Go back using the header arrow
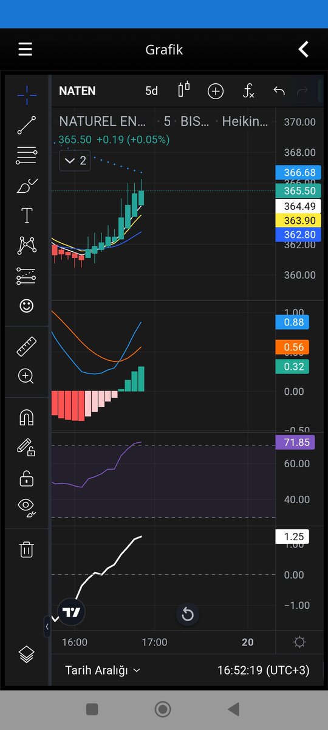The height and width of the screenshot is (730, 328). [304, 49]
